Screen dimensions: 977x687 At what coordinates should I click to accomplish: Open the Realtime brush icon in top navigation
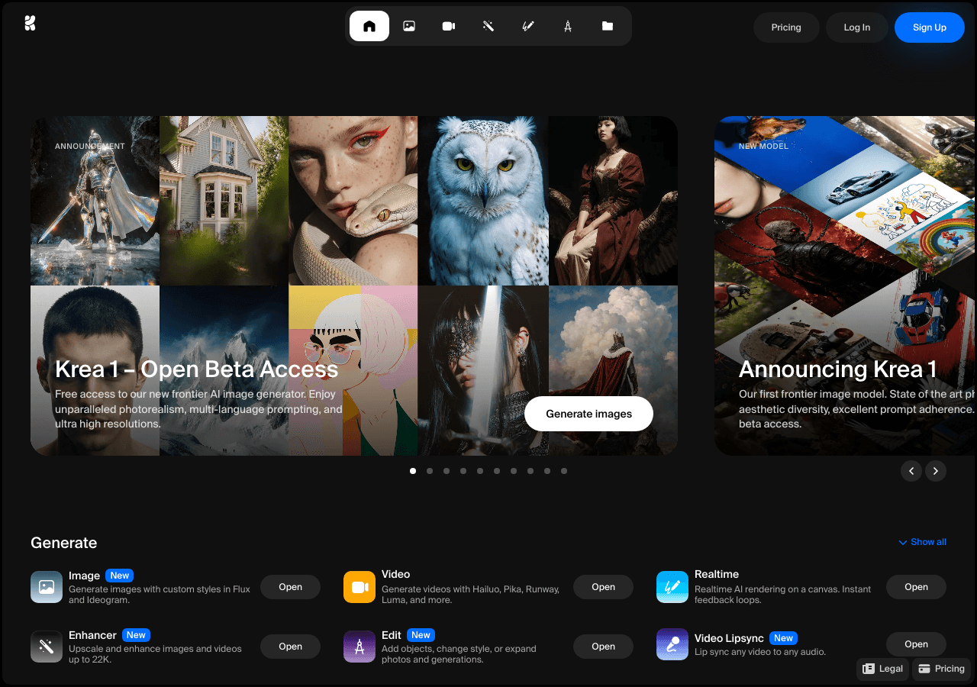tap(528, 26)
